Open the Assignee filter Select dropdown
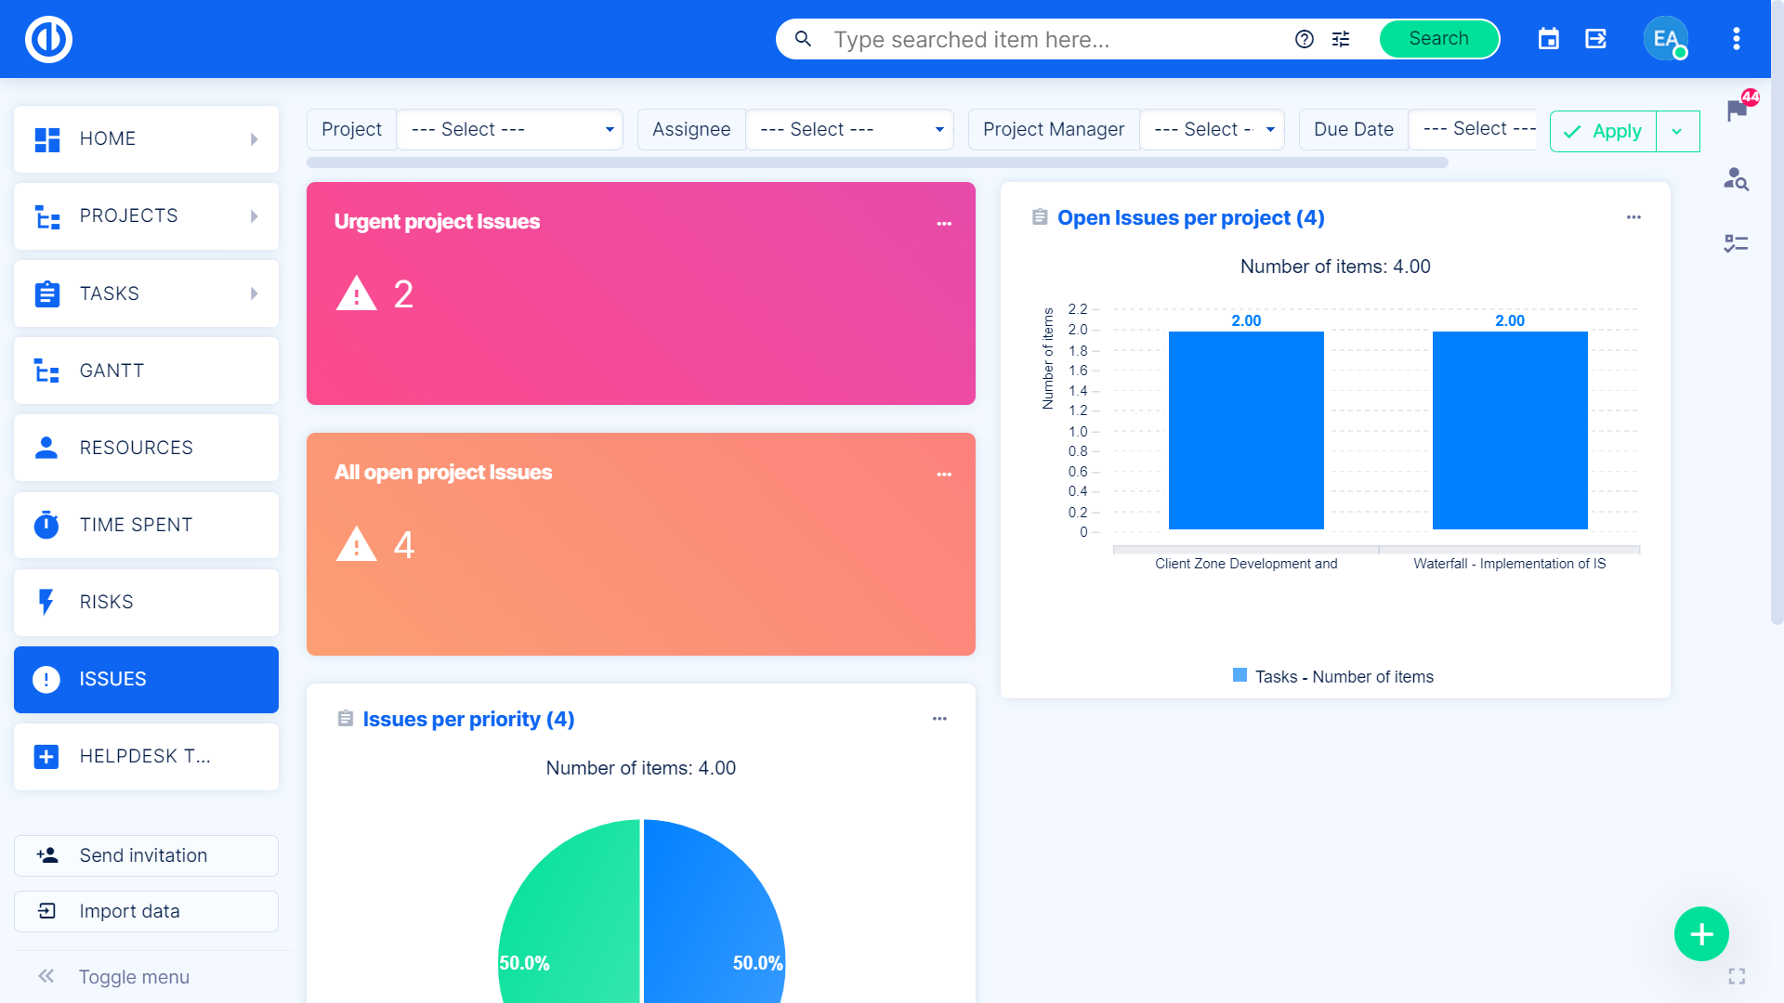1784x1003 pixels. pos(849,130)
